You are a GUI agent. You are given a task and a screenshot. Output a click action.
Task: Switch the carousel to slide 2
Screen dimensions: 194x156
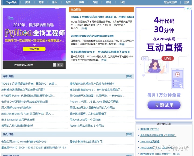tap(58, 65)
